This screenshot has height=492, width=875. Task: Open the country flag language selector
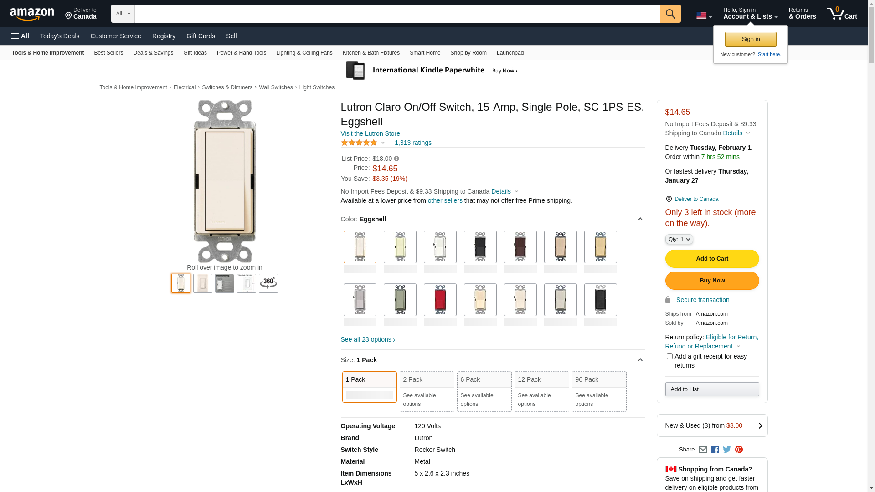click(704, 16)
